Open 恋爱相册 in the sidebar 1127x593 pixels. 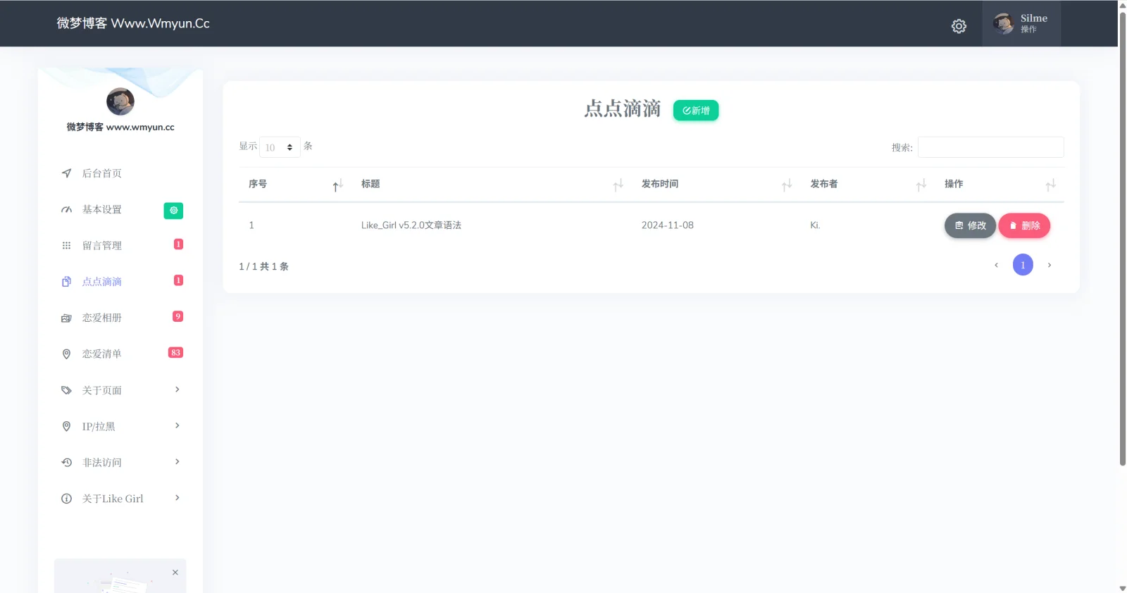tap(101, 318)
